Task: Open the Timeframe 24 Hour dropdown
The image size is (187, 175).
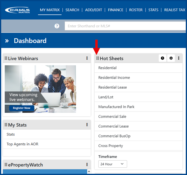Action: point(113,164)
